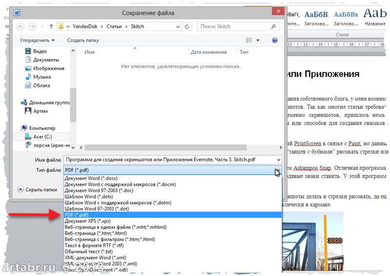Select Документы in navigation pane
The height and width of the screenshot is (276, 390).
tap(46, 59)
